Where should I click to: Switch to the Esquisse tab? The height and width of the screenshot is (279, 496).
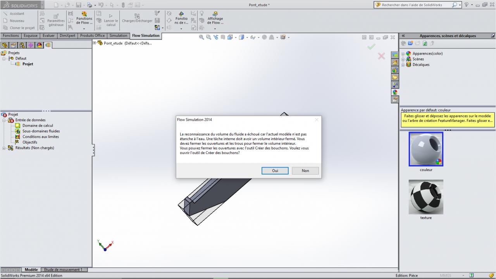[x=31, y=36]
